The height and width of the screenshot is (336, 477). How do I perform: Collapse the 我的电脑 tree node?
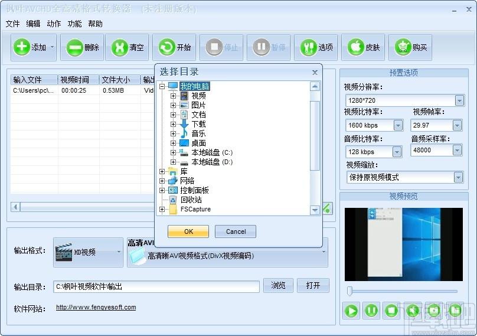(x=162, y=86)
